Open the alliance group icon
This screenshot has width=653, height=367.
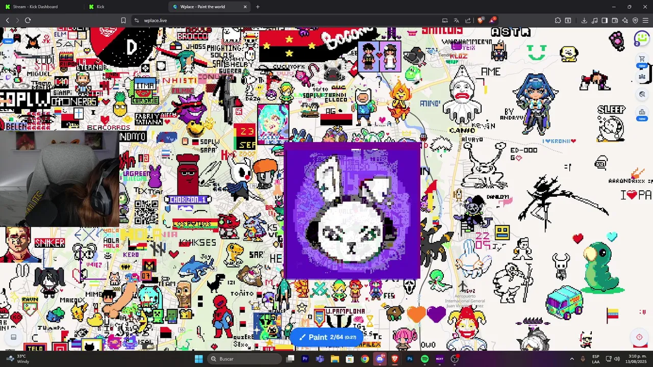pos(642,77)
